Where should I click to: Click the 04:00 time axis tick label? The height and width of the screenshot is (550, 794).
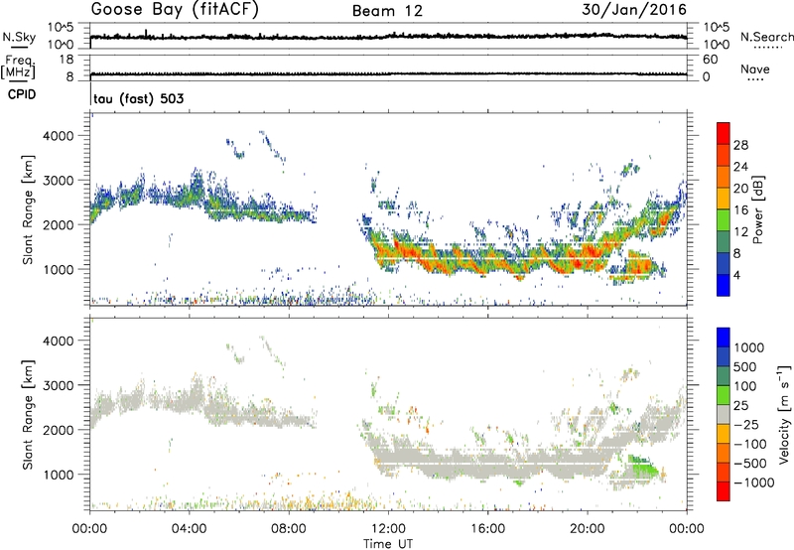[x=190, y=529]
